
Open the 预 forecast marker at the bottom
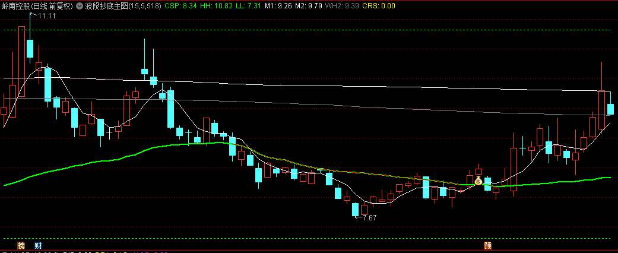[x=488, y=245]
